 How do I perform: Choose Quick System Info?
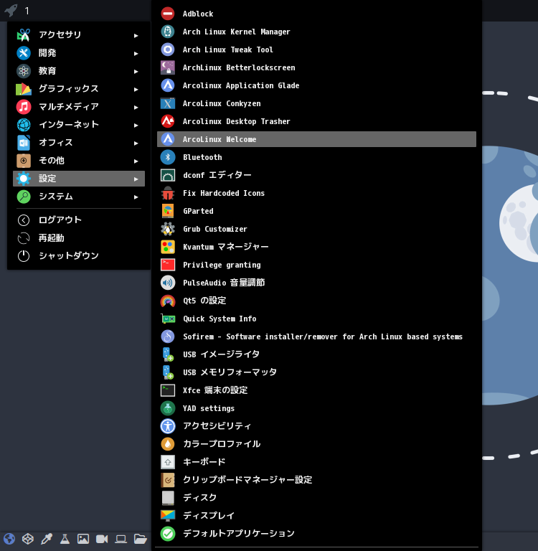(x=219, y=319)
